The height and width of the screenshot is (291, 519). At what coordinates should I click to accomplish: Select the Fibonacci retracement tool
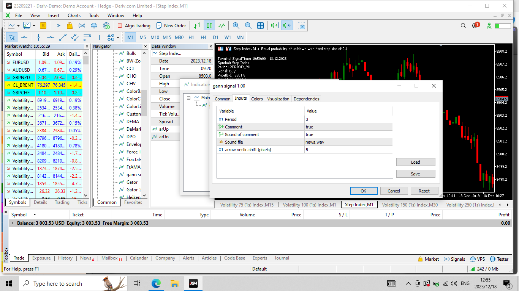pos(87,37)
